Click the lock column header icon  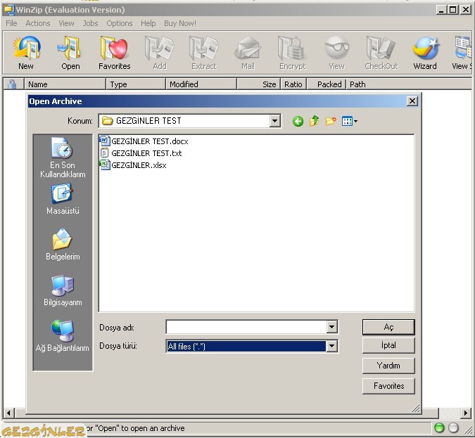click(12, 84)
